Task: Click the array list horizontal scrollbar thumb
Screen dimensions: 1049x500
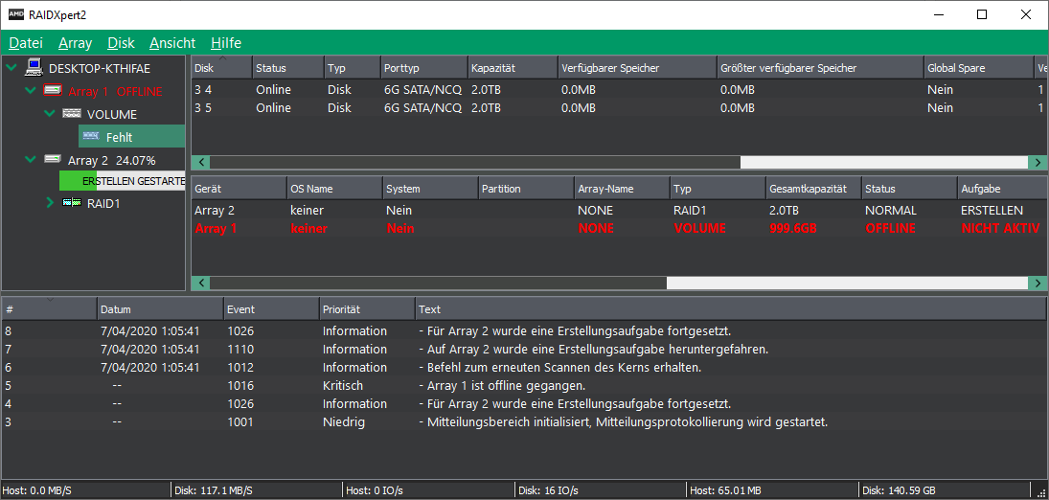Action: pos(438,284)
